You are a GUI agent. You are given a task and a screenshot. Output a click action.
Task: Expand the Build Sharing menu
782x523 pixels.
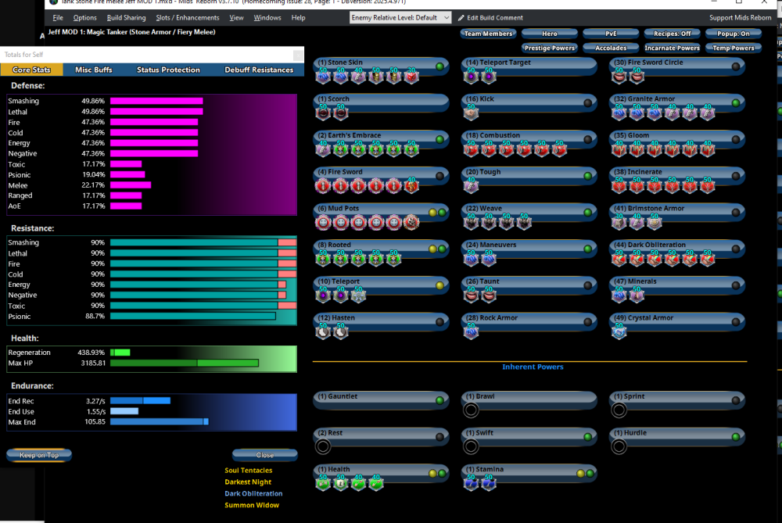[x=126, y=18]
